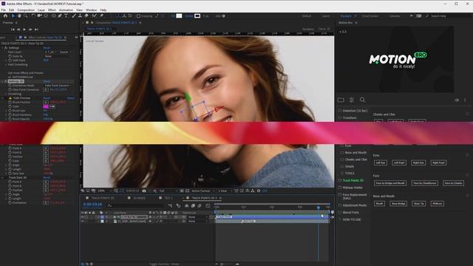
Task: Open the File menu
Action: (3, 10)
